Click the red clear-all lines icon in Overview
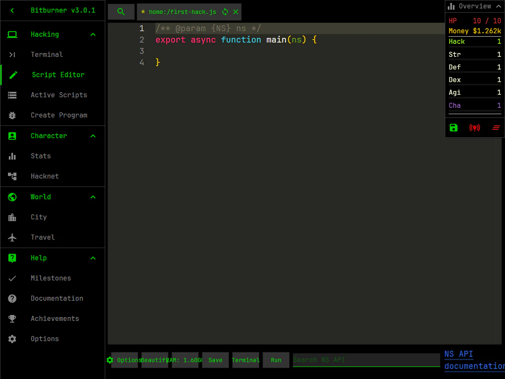The image size is (505, 379). [496, 128]
